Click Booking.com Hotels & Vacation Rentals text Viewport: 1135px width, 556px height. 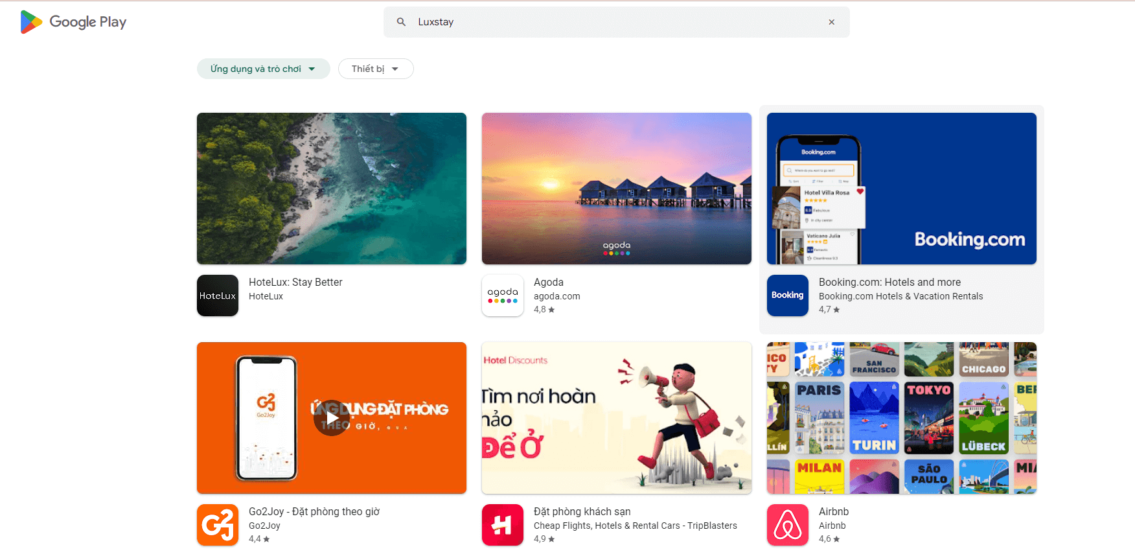coord(900,296)
